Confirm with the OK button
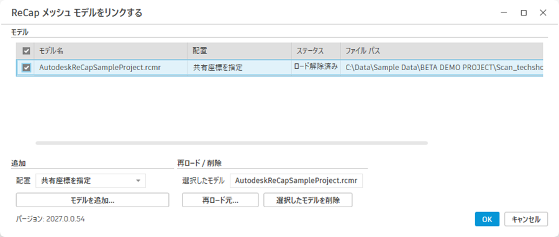The height and width of the screenshot is (237, 559). 487,219
